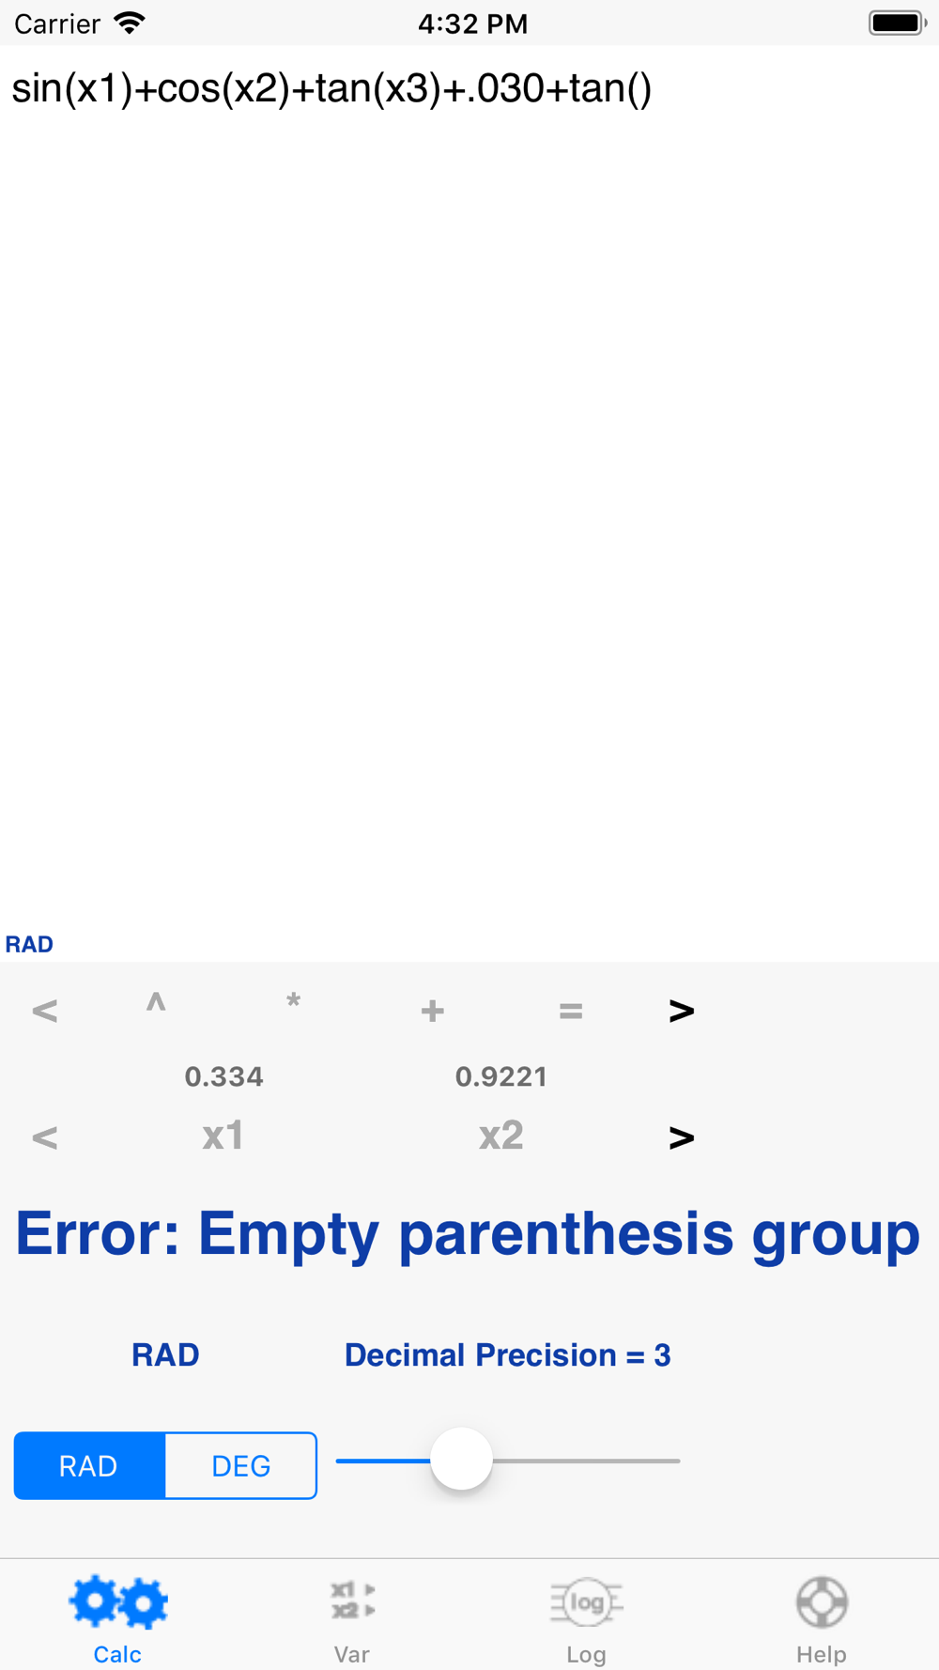Show next variables with right chevron
Viewport: 939px width, 1670px height.
pyautogui.click(x=682, y=1137)
